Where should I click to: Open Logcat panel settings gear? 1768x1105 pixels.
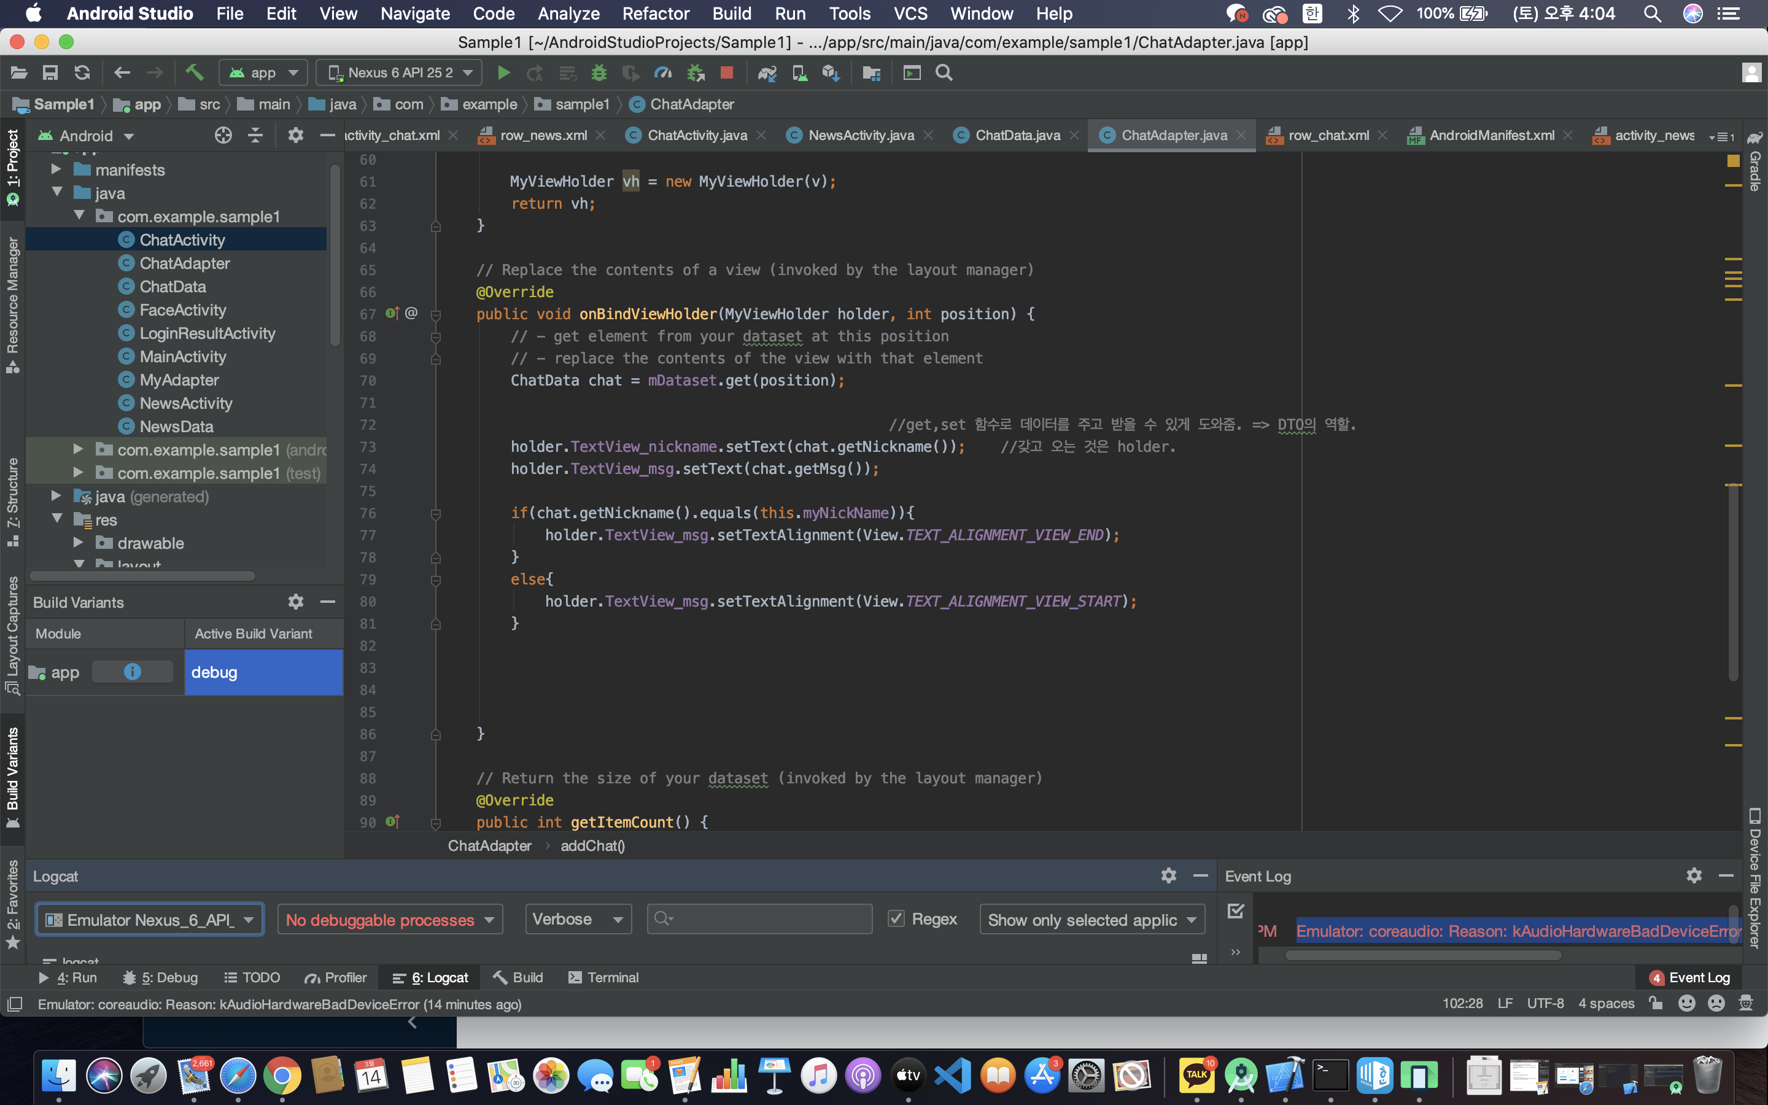click(1168, 875)
